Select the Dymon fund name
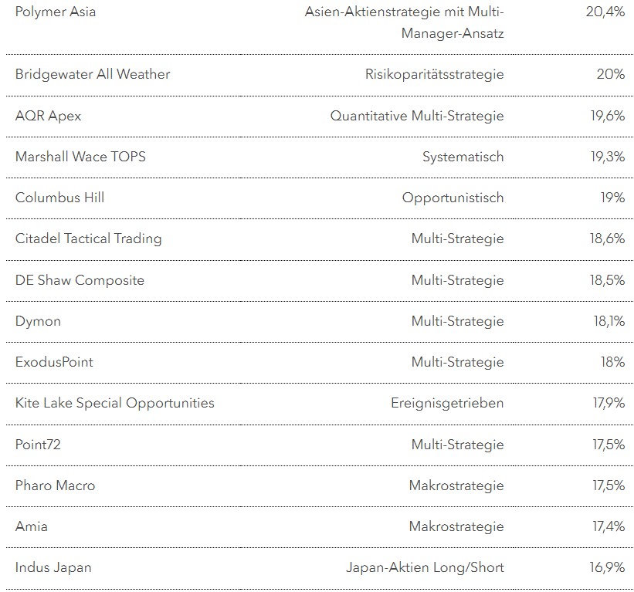Viewport: 634px width, 592px height. (38, 321)
